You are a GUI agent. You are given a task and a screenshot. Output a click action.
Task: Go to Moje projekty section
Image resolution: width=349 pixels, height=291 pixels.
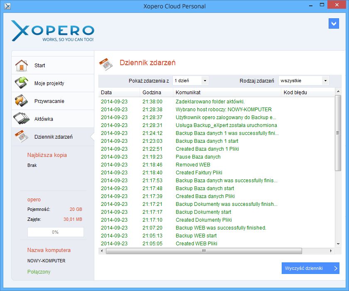click(53, 83)
